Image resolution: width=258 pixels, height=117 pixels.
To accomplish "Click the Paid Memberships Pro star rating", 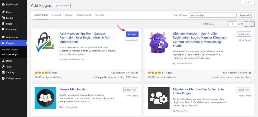I will 43,73.
